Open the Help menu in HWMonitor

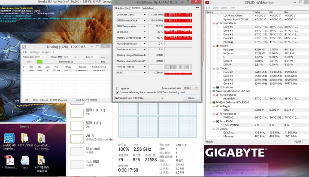point(232,8)
